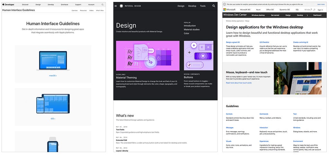Open SQL nav item

click(297, 10)
